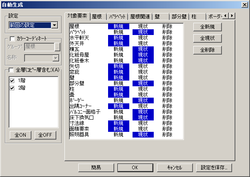
Task: Confirm the dialog with OK
Action: pos(135,167)
